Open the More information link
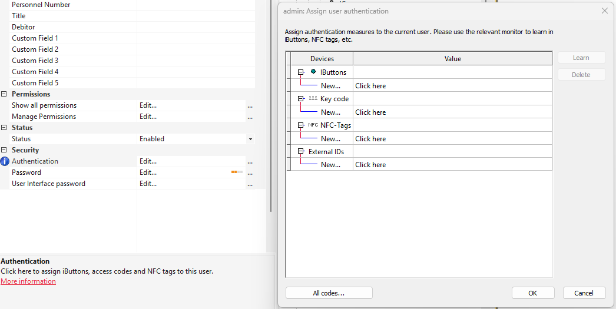616x309 pixels. 28,281
